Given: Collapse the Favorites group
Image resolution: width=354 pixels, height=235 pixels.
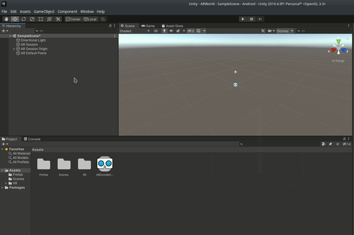Looking at the screenshot, I should [2, 149].
